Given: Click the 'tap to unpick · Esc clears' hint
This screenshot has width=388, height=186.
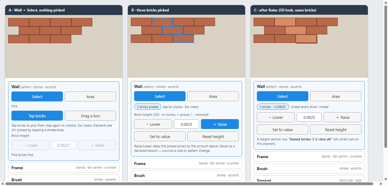Looking at the screenshot, I should (x=181, y=107).
